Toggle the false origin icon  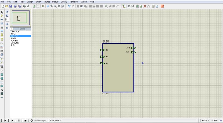(43, 6)
